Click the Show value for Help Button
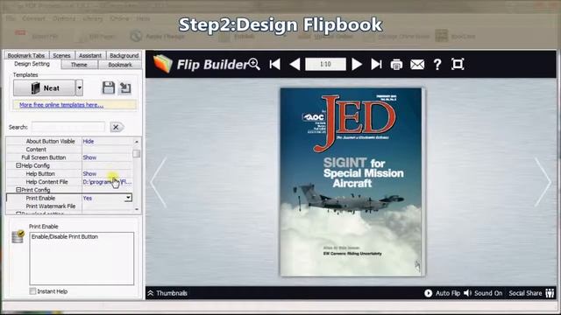 89,174
